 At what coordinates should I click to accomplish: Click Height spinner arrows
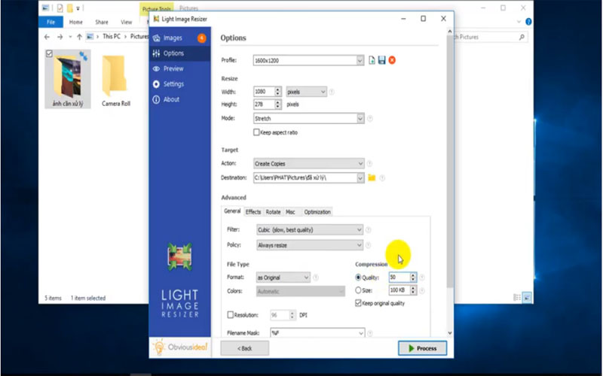[x=277, y=105]
